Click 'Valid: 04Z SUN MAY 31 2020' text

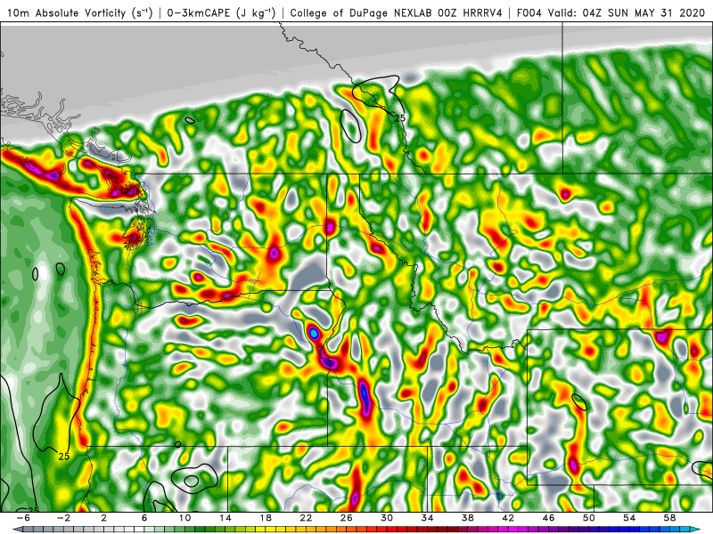tap(627, 13)
